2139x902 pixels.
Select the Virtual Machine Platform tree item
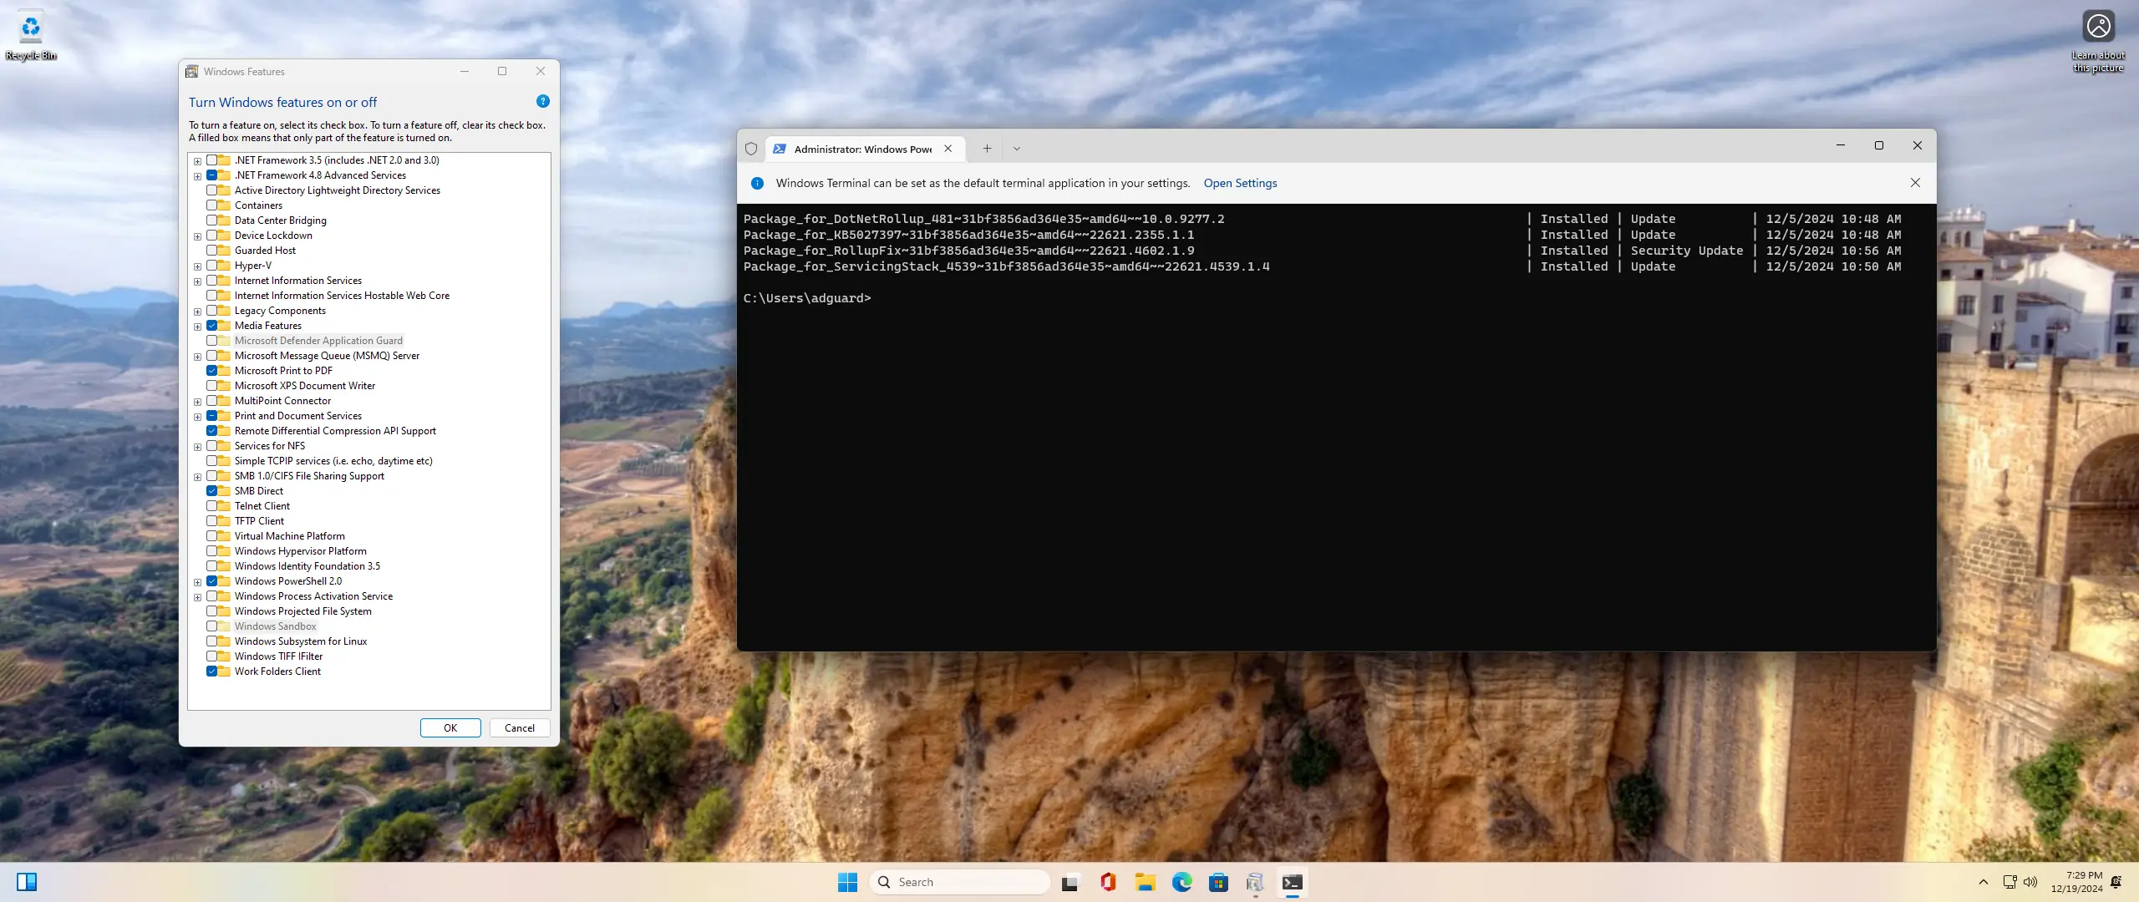(289, 536)
